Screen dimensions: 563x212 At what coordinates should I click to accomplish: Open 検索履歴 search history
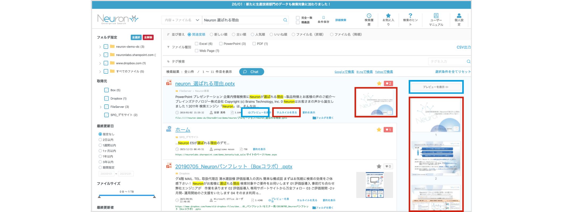click(x=369, y=20)
